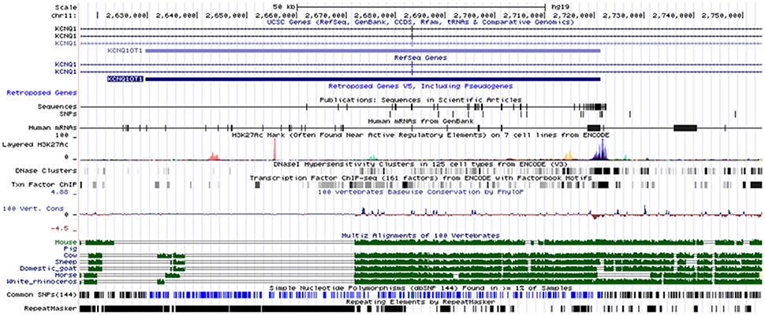Viewport: 765px width, 315px height.
Task: Open Publications: Sequences in Scientific Articles title
Action: coord(420,100)
